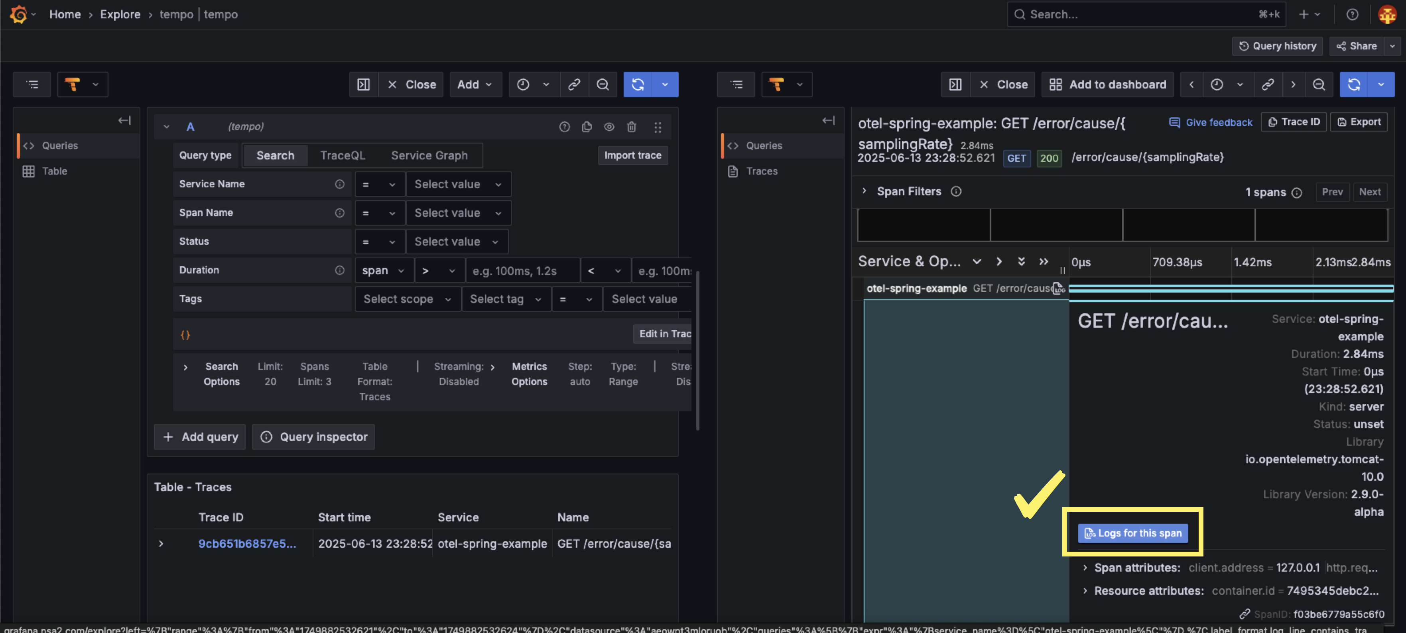Open the plus new-item menu in top bar

[x=1309, y=14]
